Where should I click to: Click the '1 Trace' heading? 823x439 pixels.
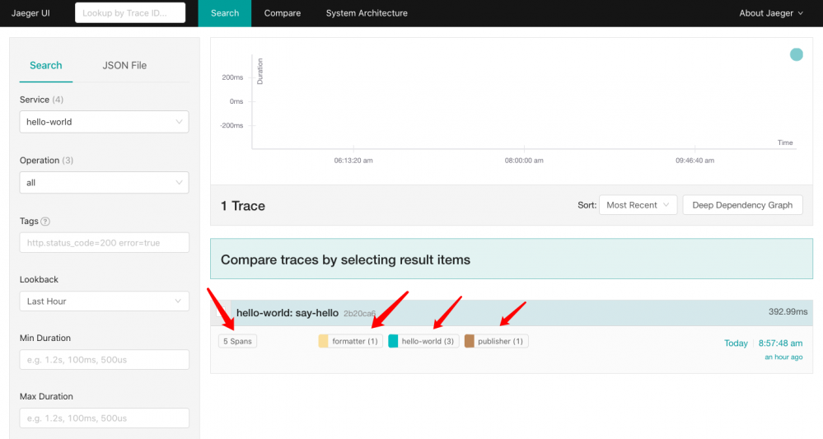(x=242, y=206)
